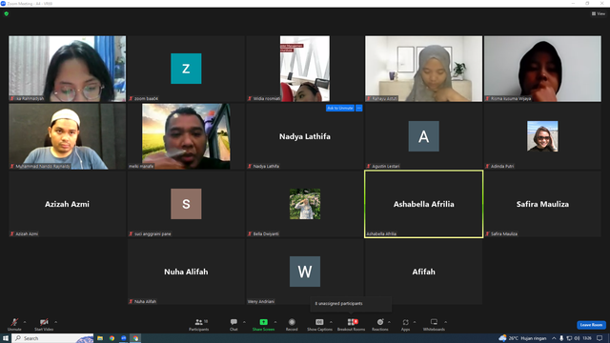Viewport: 610px width, 343px height.
Task: Select Agustin Lestari's avatar tile A
Action: (423, 136)
